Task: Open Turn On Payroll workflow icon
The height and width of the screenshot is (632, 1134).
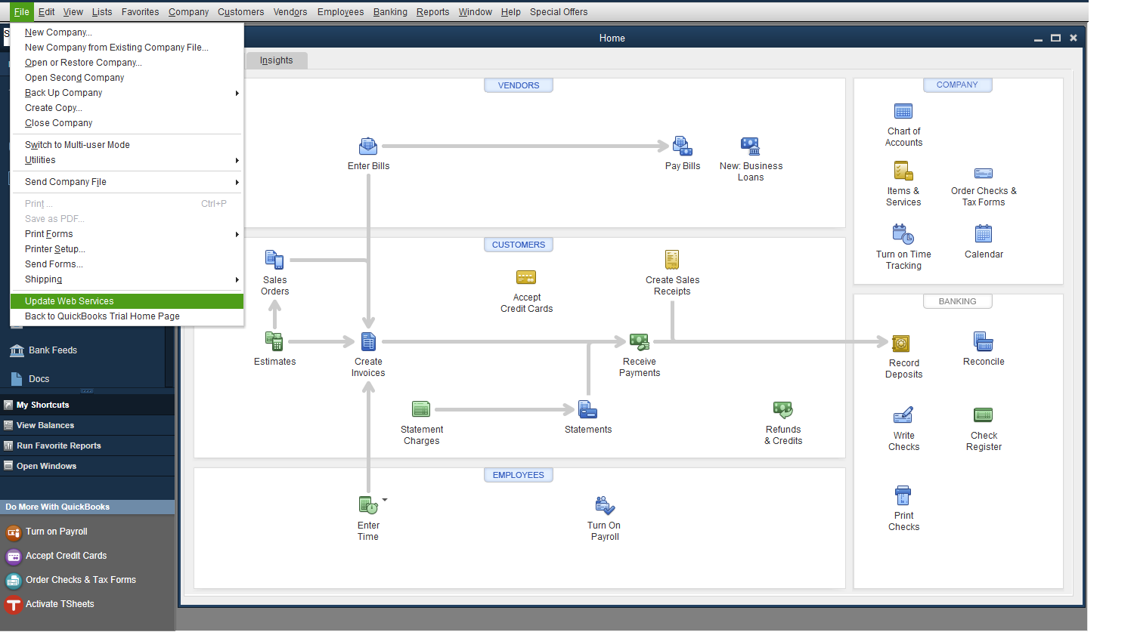Action: [605, 505]
